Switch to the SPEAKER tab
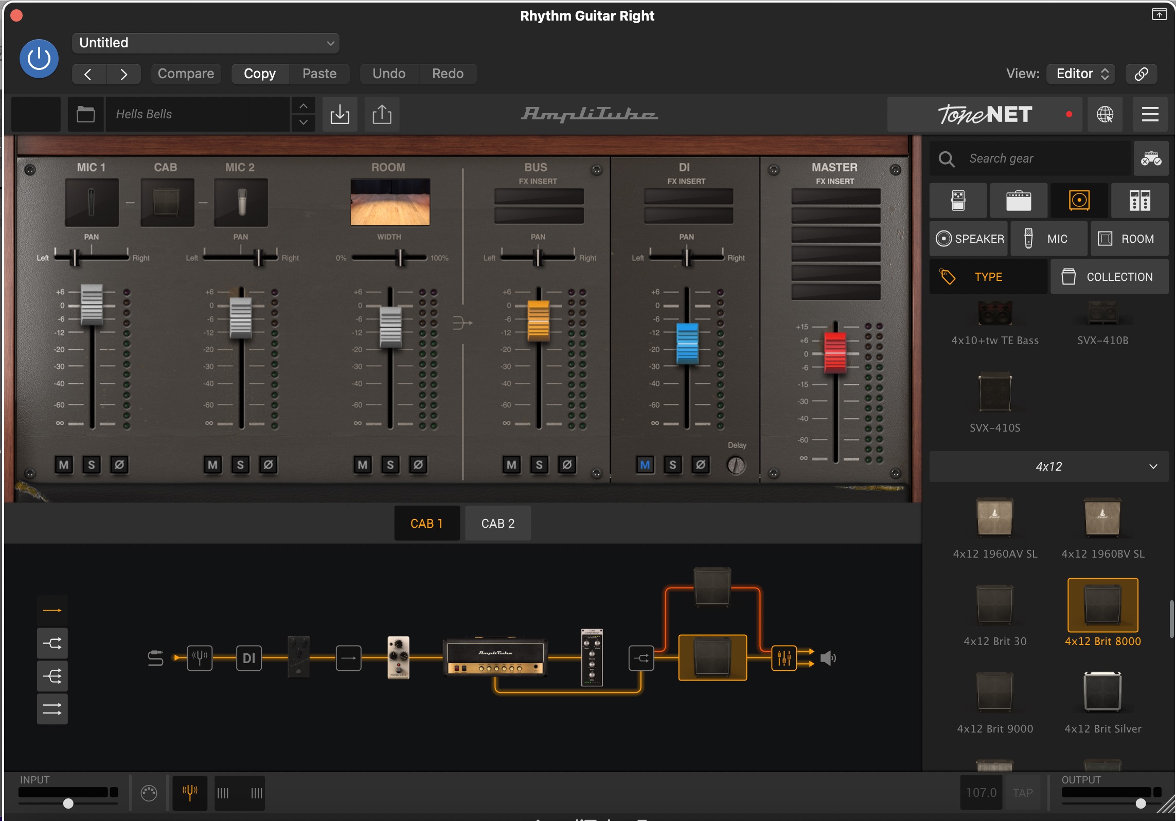Viewport: 1176px width, 821px height. point(969,239)
